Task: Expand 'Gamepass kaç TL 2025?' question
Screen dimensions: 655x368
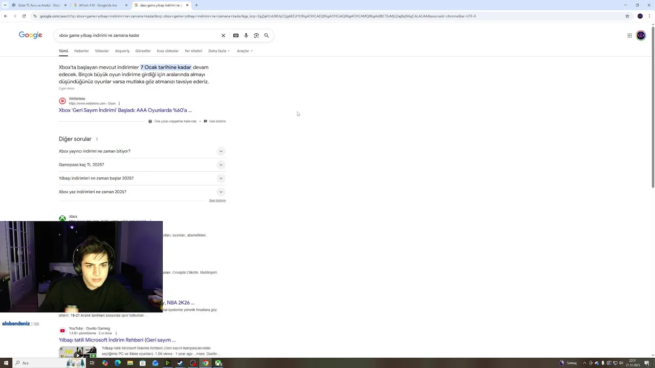Action: click(142, 165)
